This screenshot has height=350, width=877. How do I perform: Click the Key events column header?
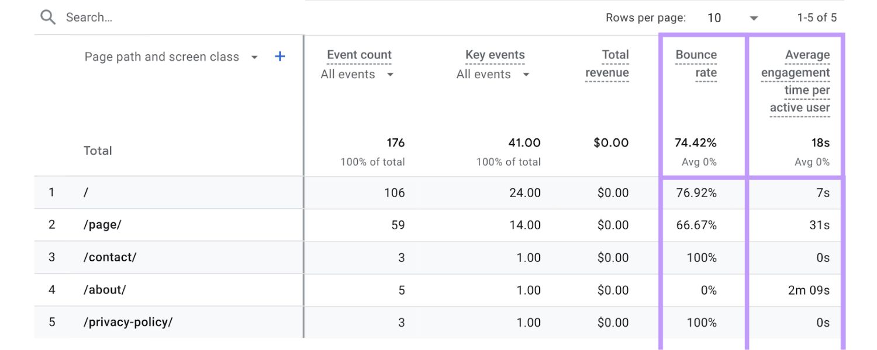(495, 54)
